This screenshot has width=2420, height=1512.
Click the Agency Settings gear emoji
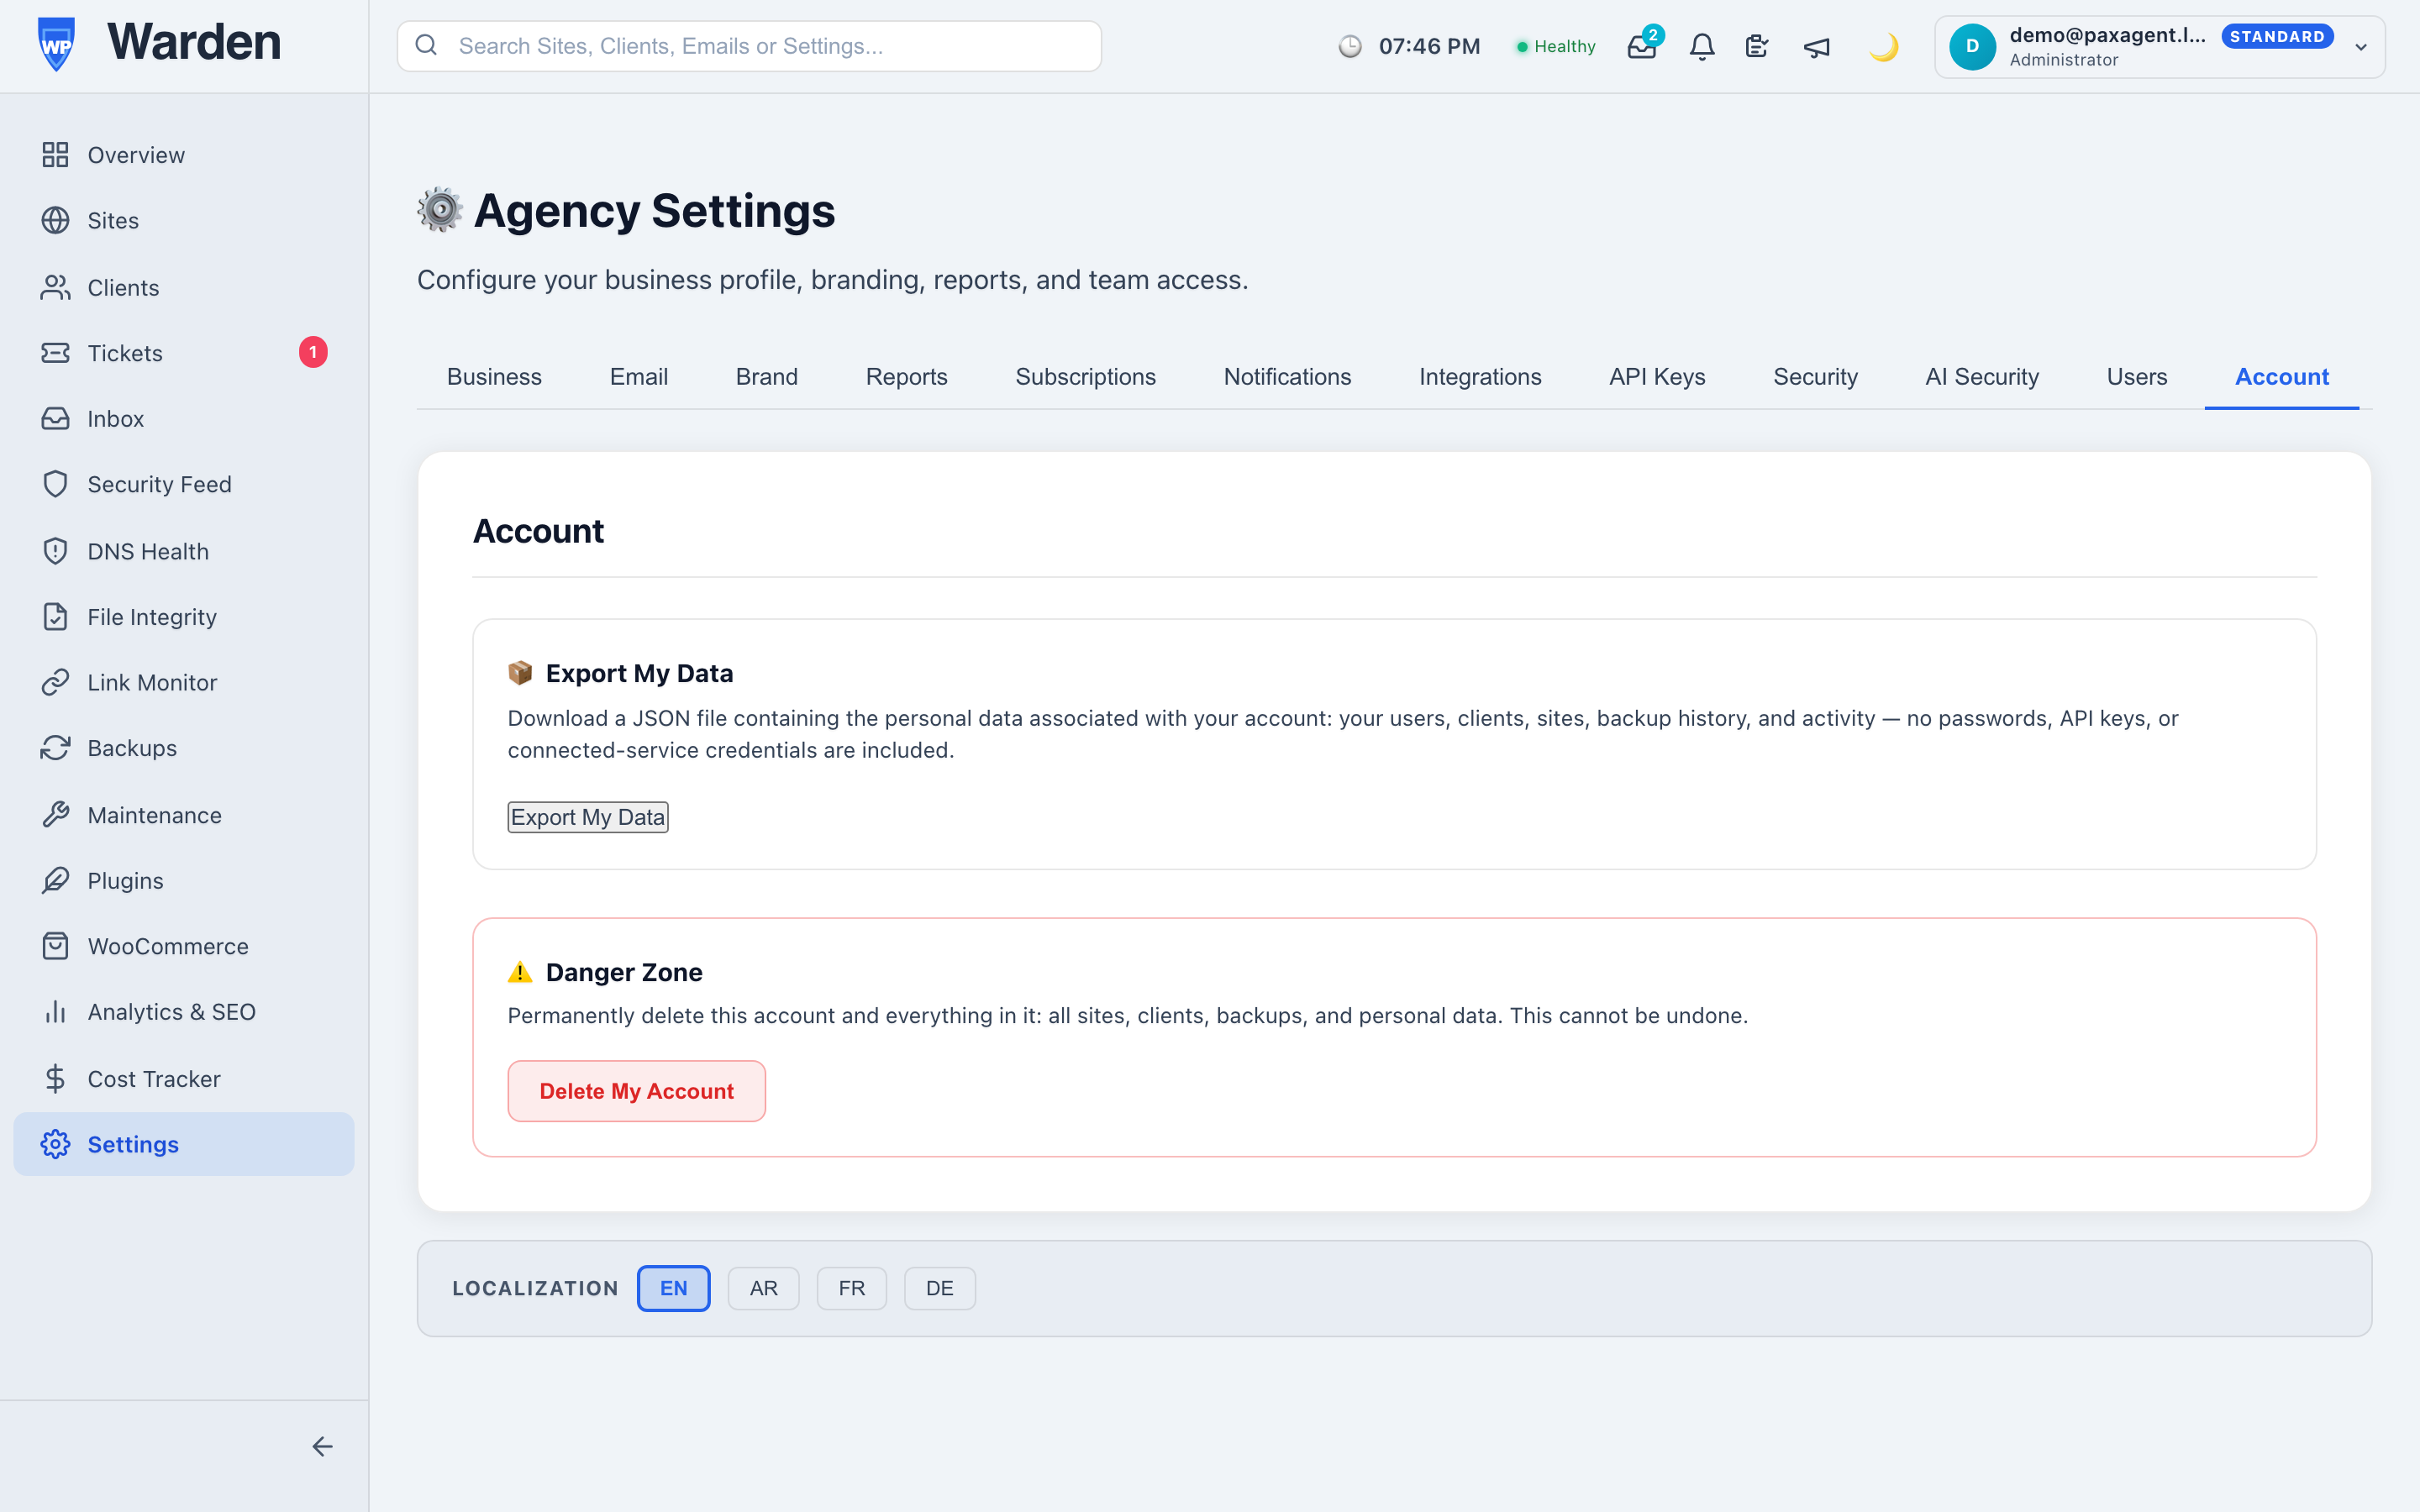440,210
